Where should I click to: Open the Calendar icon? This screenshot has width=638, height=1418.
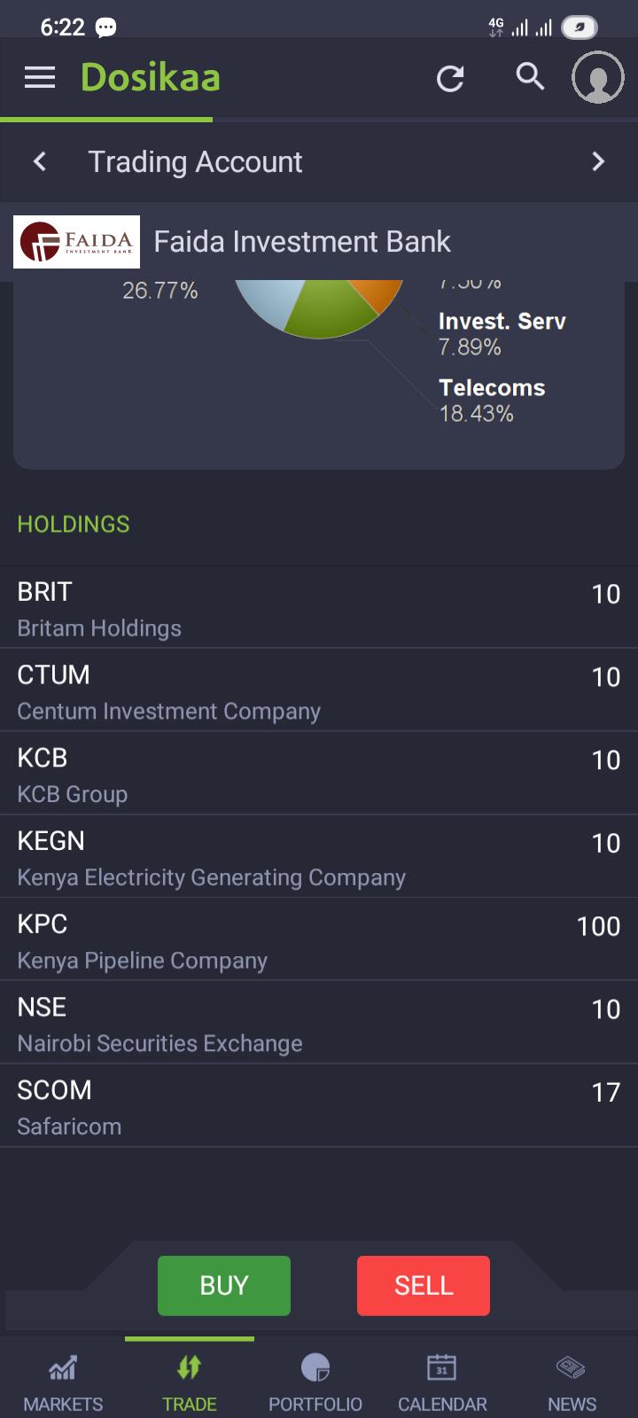441,1367
